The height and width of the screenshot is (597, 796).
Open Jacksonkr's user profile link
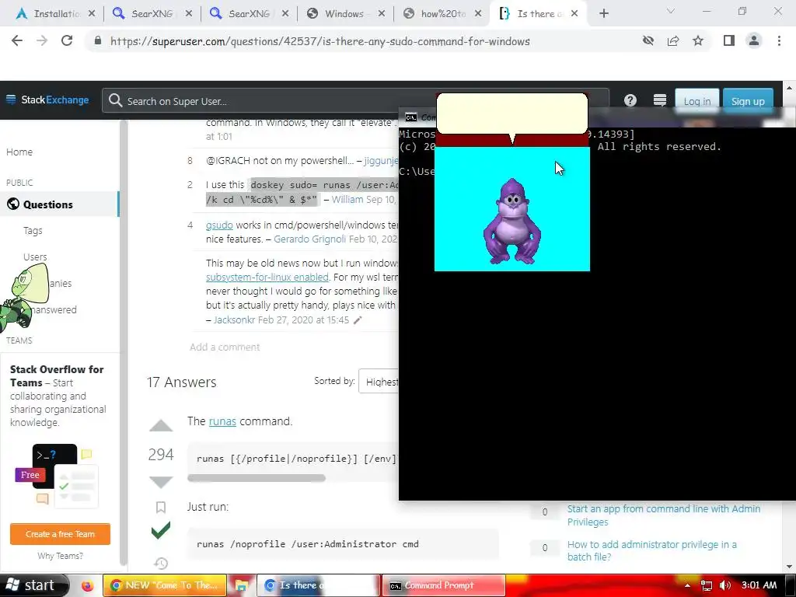[234, 319]
